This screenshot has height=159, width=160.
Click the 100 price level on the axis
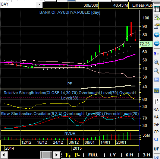[x=146, y=18]
